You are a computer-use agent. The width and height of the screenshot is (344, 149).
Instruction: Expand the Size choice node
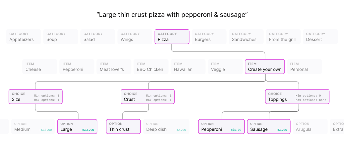tap(36, 97)
